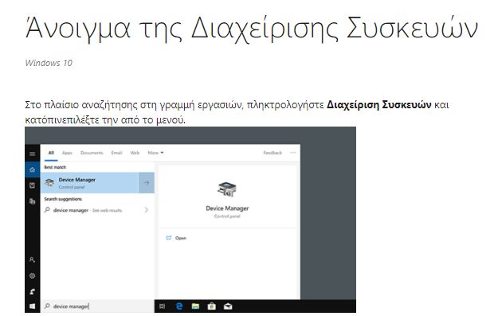Click the 'Windows 10' subtitle text
Screen dimensions: 498x316
pyautogui.click(x=49, y=63)
